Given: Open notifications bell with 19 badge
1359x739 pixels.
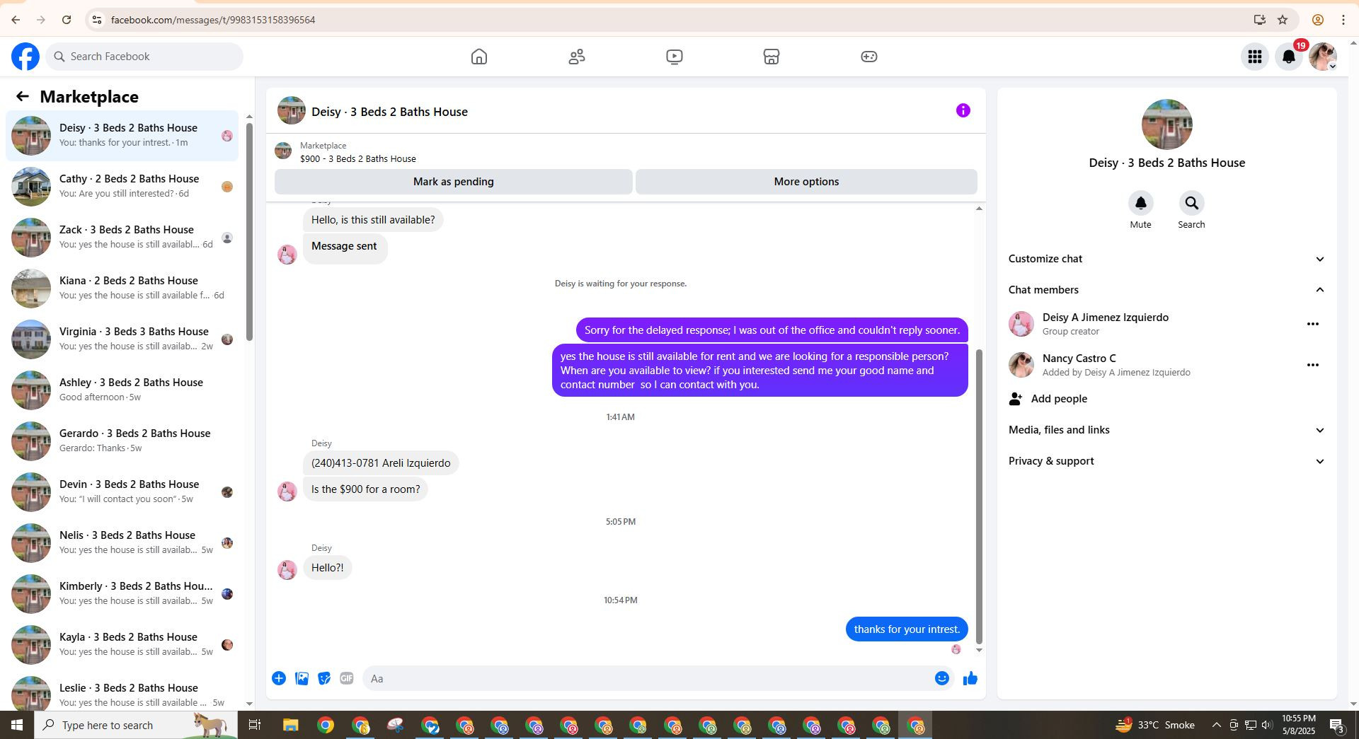Looking at the screenshot, I should click(1289, 57).
